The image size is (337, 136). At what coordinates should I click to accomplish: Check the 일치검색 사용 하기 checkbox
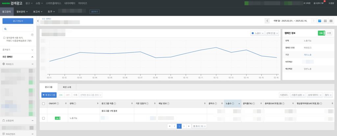[x=4, y=38]
